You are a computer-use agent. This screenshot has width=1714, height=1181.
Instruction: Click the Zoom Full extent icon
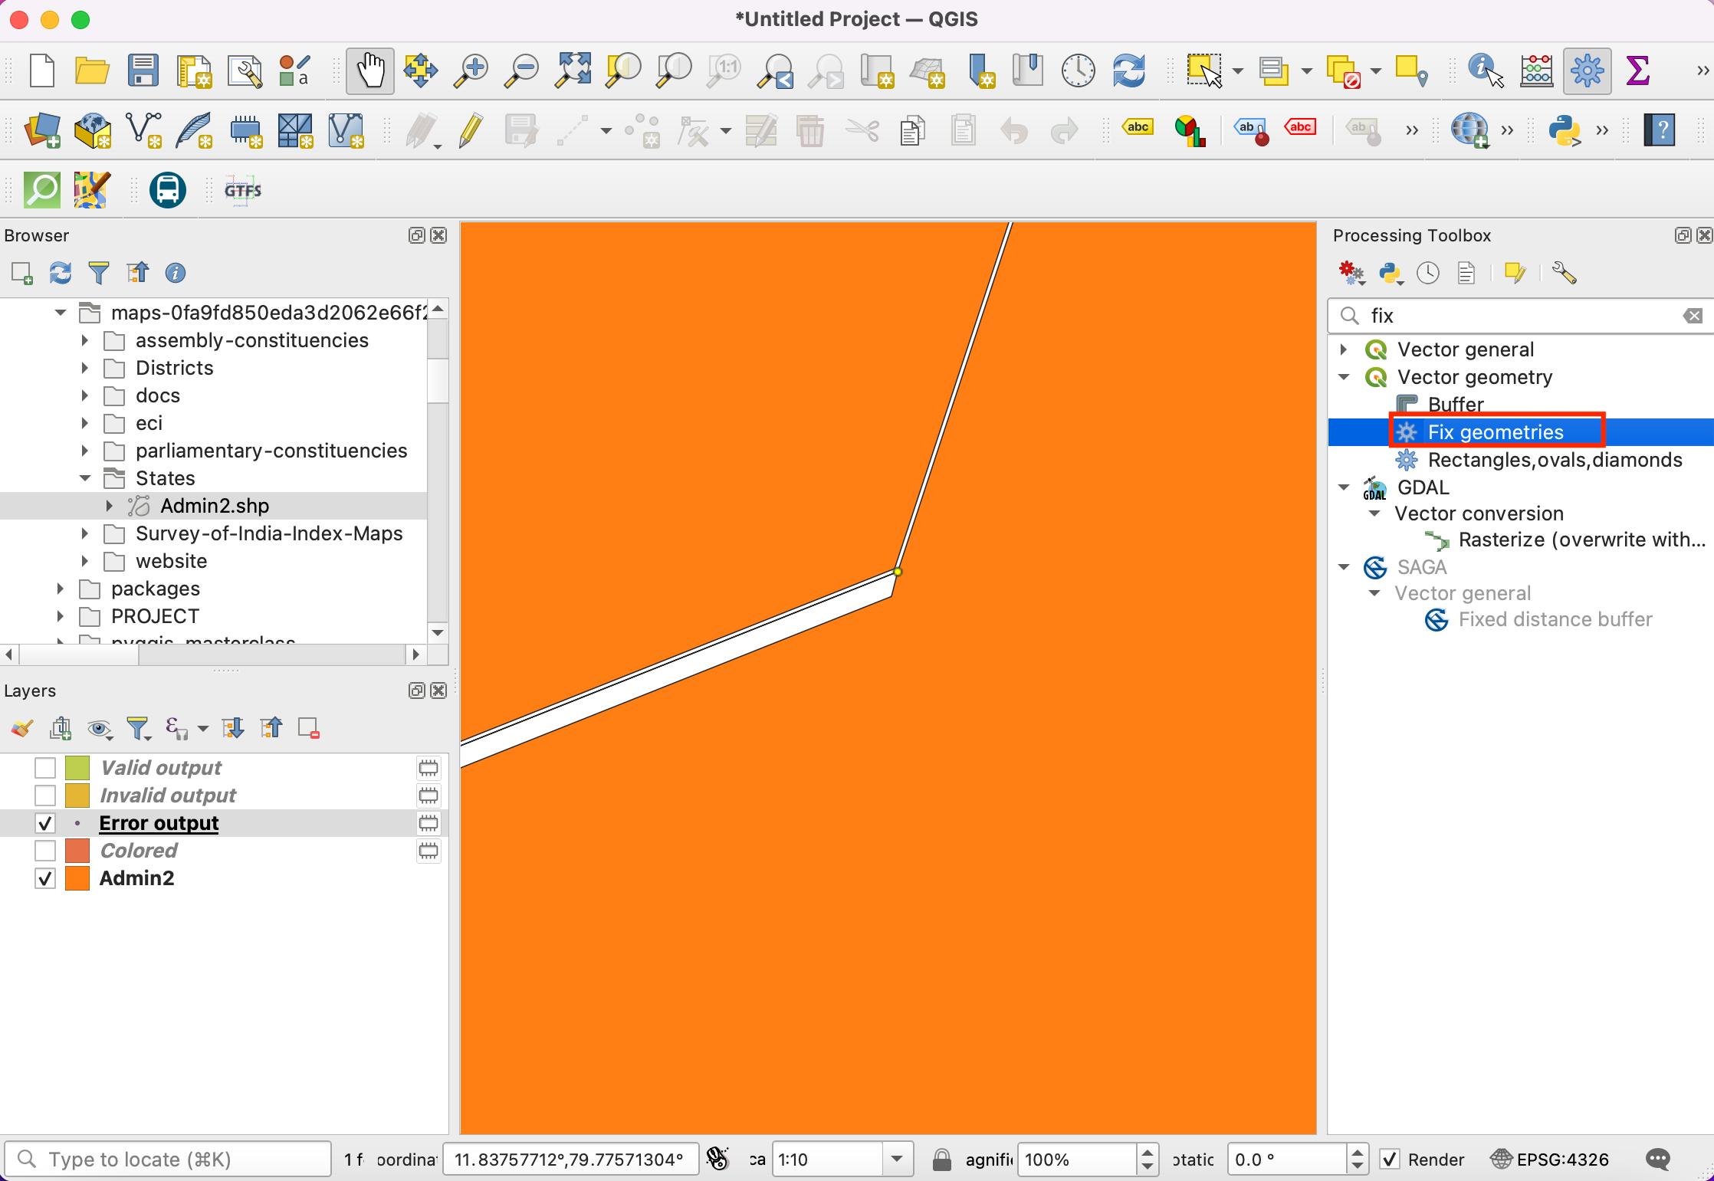[x=573, y=71]
